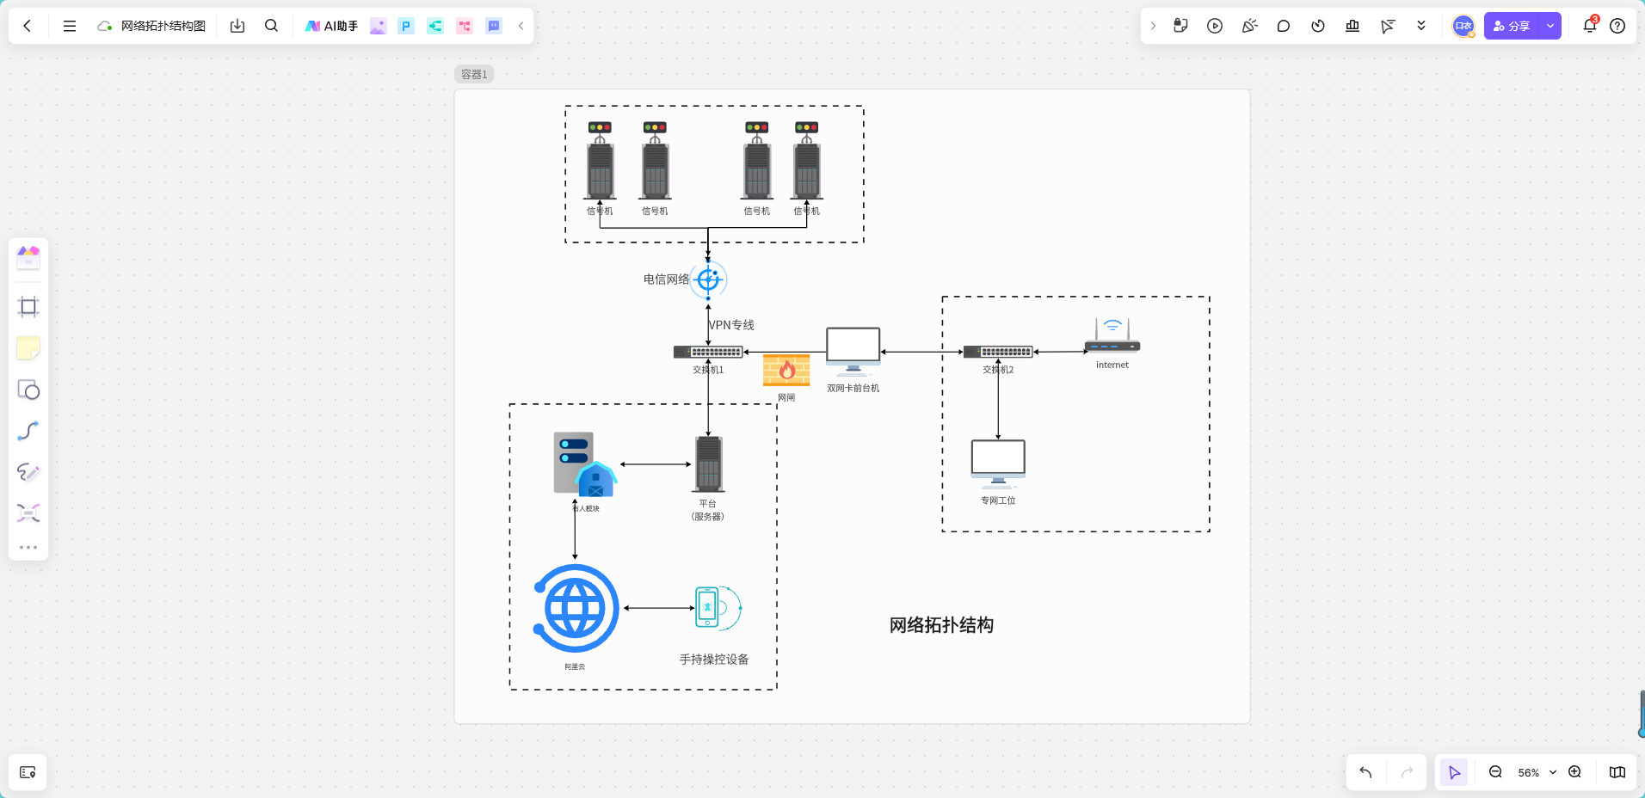The width and height of the screenshot is (1645, 798).
Task: Click the cloud sync status icon
Action: pyautogui.click(x=105, y=26)
